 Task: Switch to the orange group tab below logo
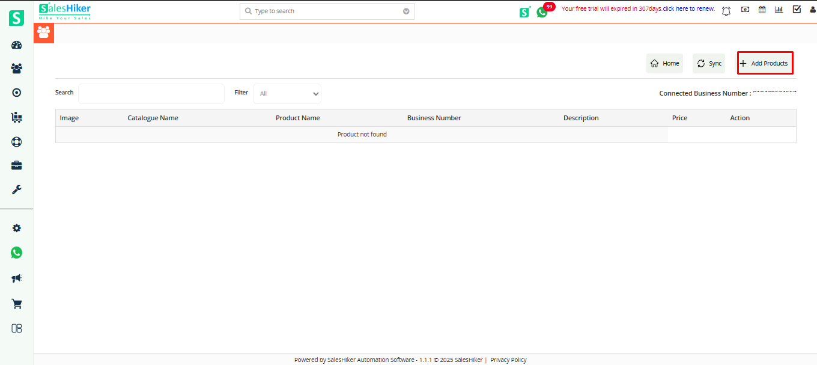(x=43, y=33)
